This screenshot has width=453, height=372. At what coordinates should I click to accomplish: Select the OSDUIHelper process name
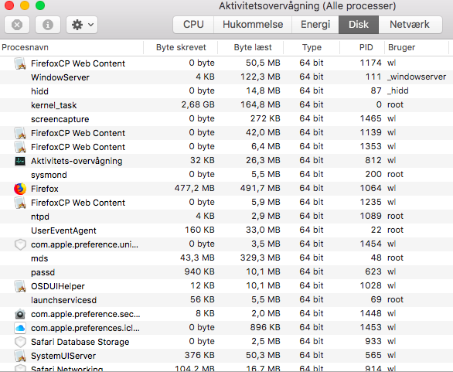point(58,286)
